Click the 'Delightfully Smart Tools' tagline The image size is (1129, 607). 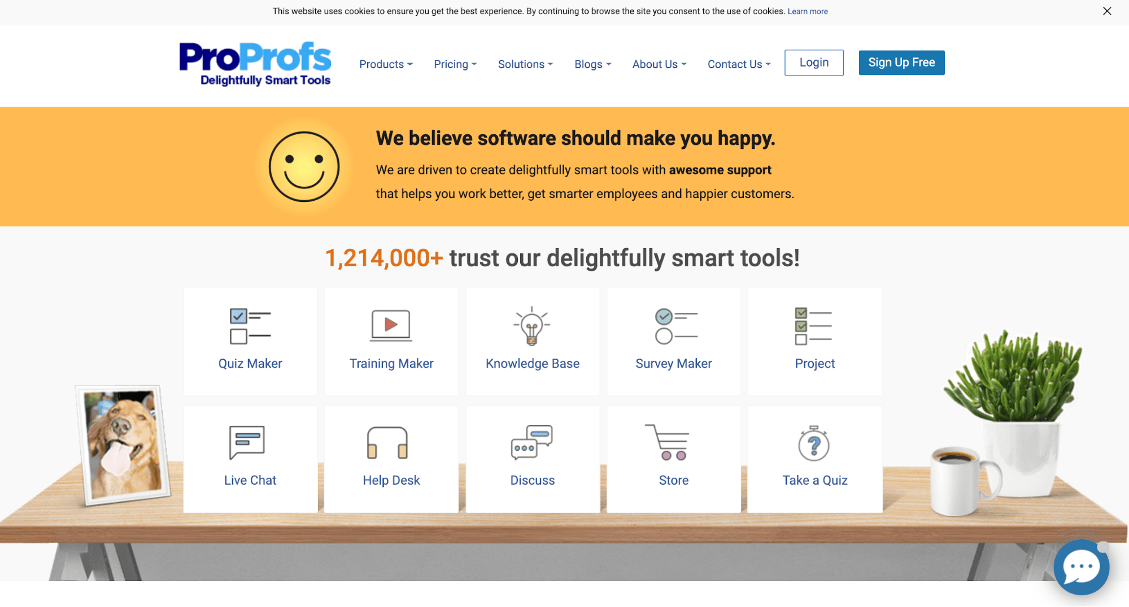[x=265, y=80]
